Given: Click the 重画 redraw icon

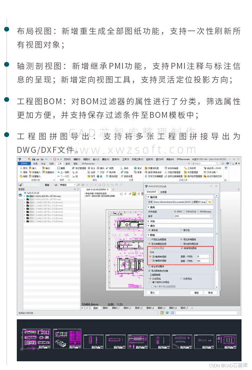Looking at the screenshot, I should tap(58, 168).
